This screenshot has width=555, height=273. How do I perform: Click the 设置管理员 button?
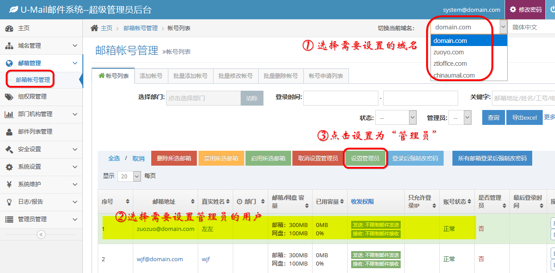(x=365, y=158)
